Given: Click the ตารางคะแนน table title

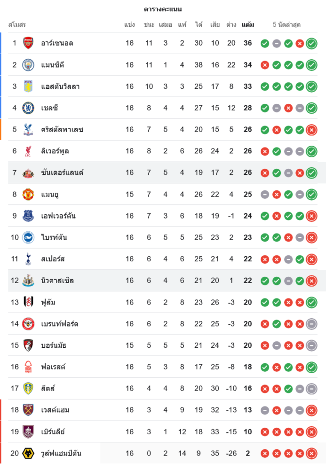Looking at the screenshot, I should (x=163, y=9).
